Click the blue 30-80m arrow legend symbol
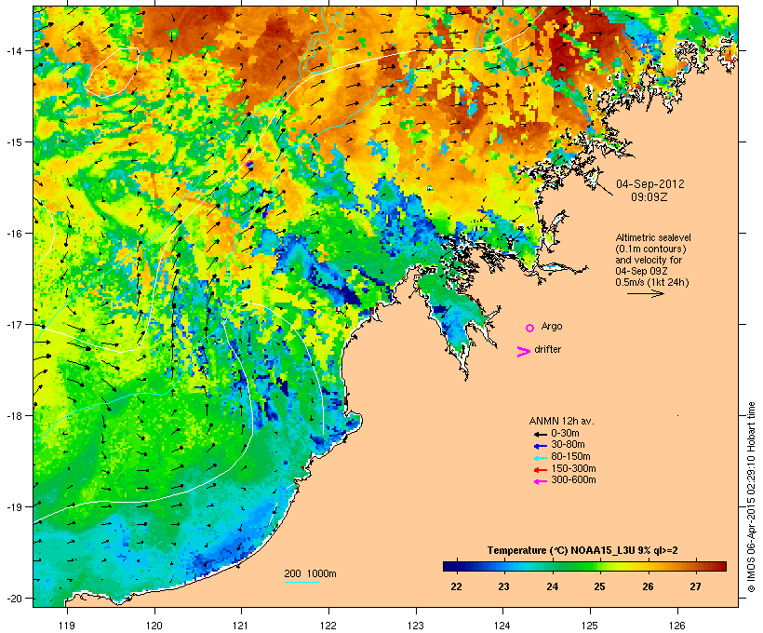This screenshot has height=633, width=763. pyautogui.click(x=540, y=446)
